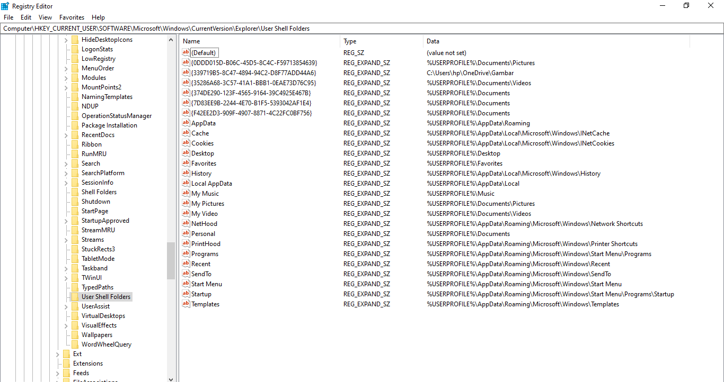This screenshot has width=724, height=382.
Task: Select the {F42EE2D3-909F-4907-8871-4C22FC0BF756} value
Action: pyautogui.click(x=251, y=113)
